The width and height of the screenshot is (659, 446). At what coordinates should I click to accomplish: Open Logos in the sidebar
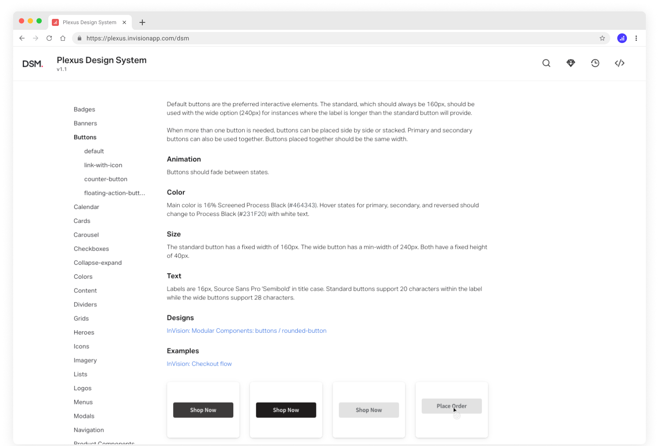(83, 388)
